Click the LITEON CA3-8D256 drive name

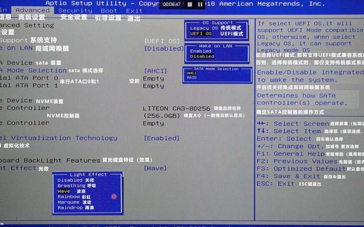176,108
